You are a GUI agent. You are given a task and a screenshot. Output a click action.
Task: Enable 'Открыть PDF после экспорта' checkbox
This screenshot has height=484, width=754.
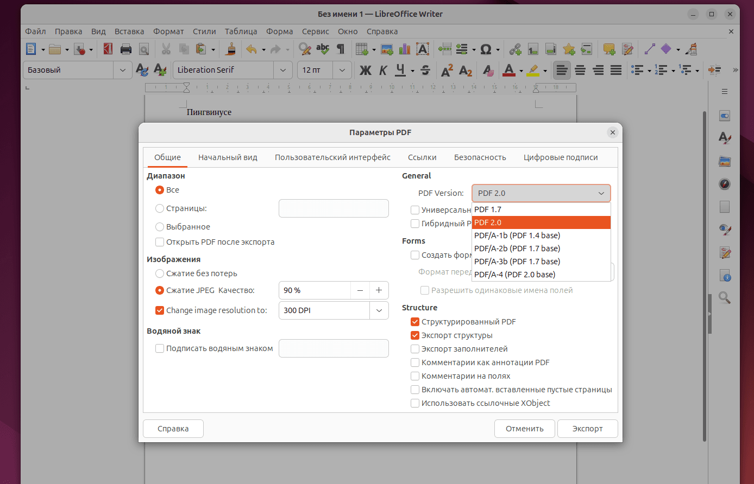[x=160, y=242]
